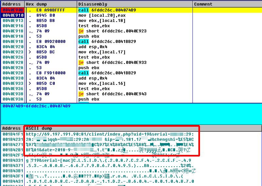The image size is (262, 186).
Task: Click dump row 001B4331 with serial=[mac]
Action: 98,160
